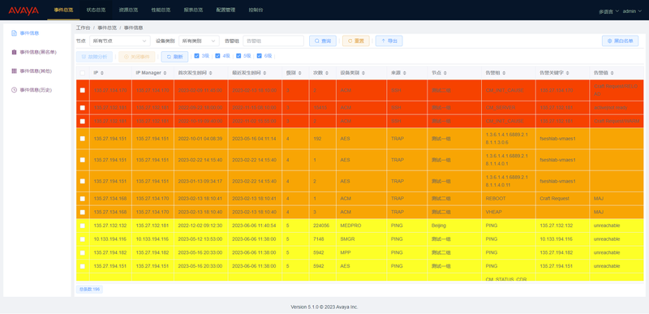Open 事件信息(黑名单) sidebar icon
This screenshot has height=314, width=649.
pyautogui.click(x=14, y=52)
